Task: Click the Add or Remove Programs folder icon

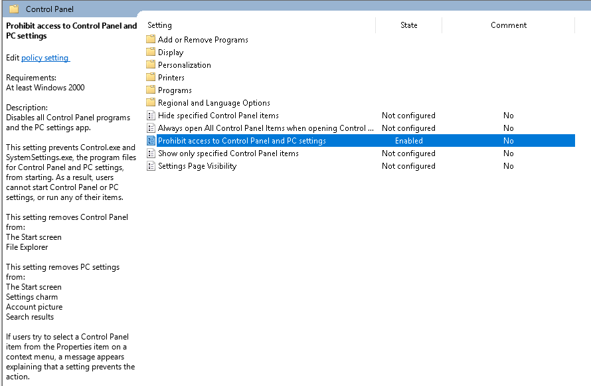Action: (x=151, y=40)
